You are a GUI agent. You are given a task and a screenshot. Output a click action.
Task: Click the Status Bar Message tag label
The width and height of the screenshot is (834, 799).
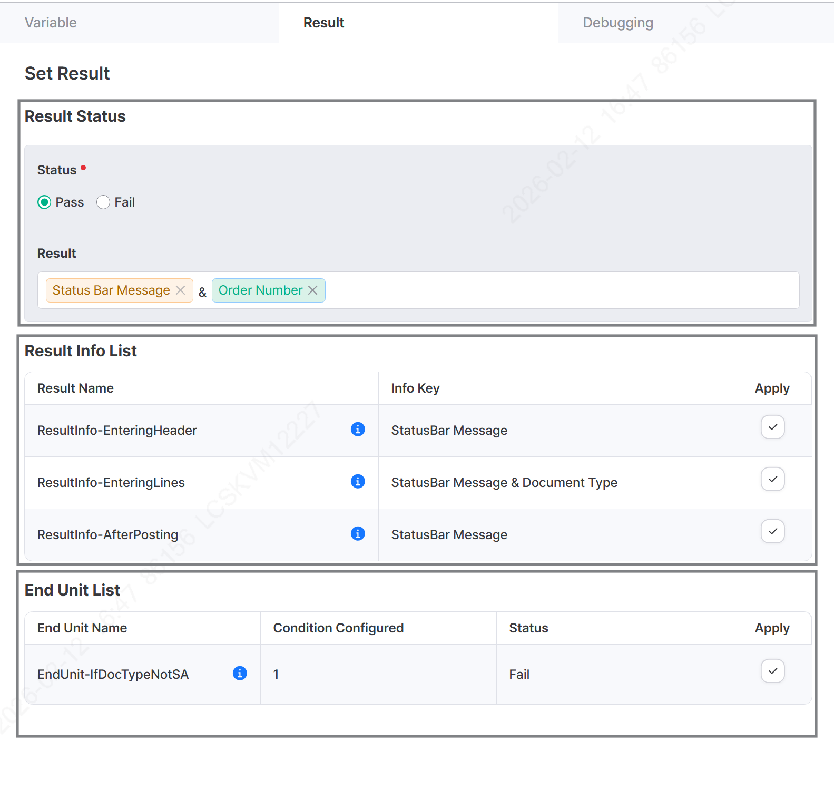[111, 290]
